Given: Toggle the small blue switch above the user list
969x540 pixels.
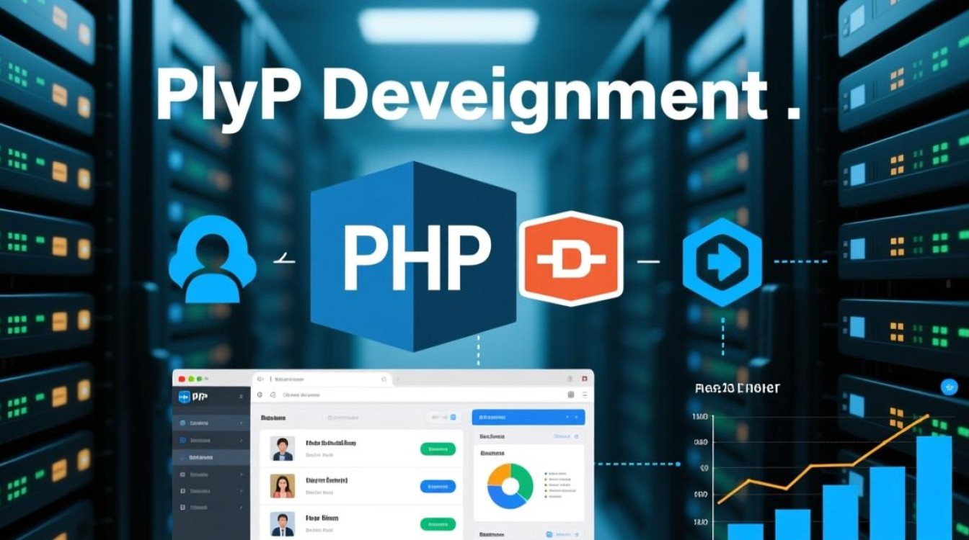Looking at the screenshot, I should point(452,417).
